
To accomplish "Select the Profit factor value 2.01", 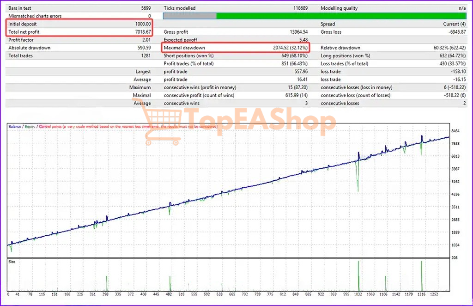I will [146, 40].
